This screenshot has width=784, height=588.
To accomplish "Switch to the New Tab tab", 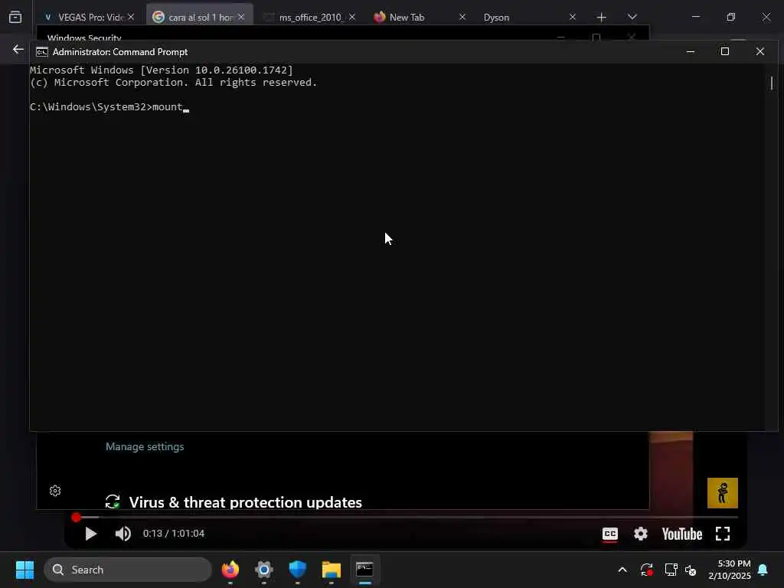I will point(420,17).
